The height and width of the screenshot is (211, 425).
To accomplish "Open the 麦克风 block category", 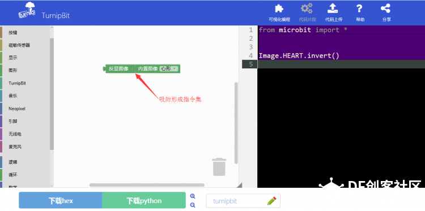I will (x=25, y=147).
